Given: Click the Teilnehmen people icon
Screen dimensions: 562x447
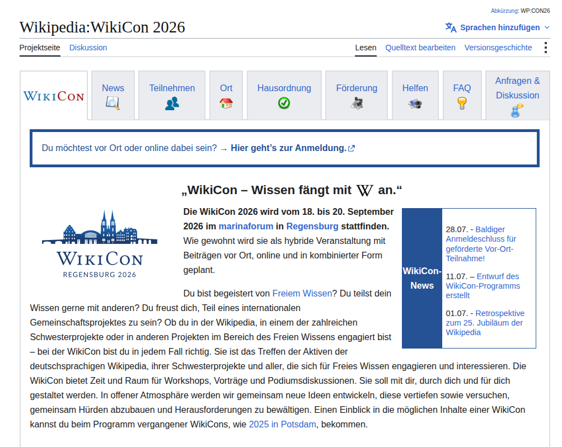Looking at the screenshot, I should tap(172, 103).
